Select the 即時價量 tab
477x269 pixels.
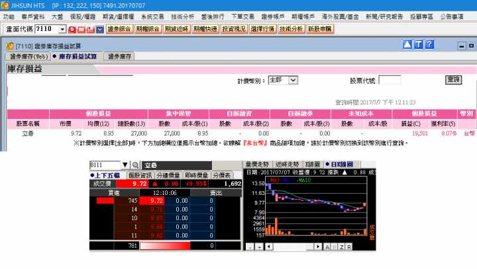[x=197, y=176]
